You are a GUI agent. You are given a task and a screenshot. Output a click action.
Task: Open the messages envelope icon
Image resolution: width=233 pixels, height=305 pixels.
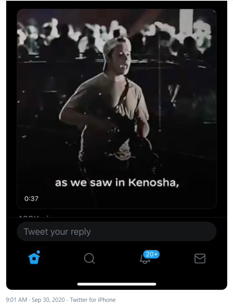200,258
